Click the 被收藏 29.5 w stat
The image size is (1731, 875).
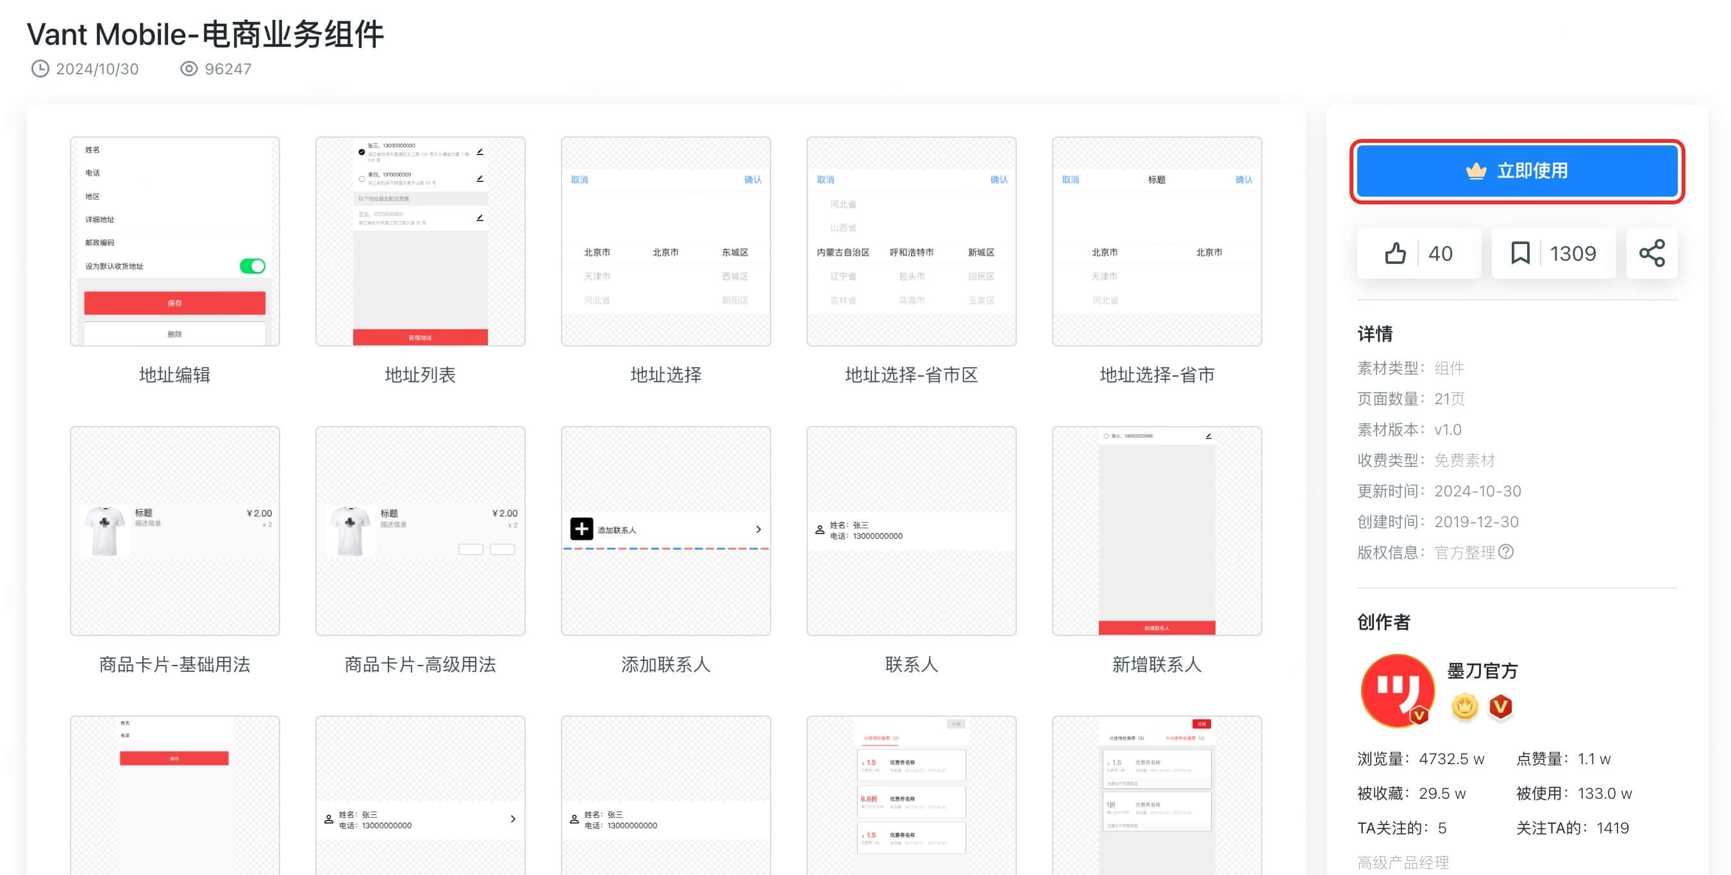1411,793
